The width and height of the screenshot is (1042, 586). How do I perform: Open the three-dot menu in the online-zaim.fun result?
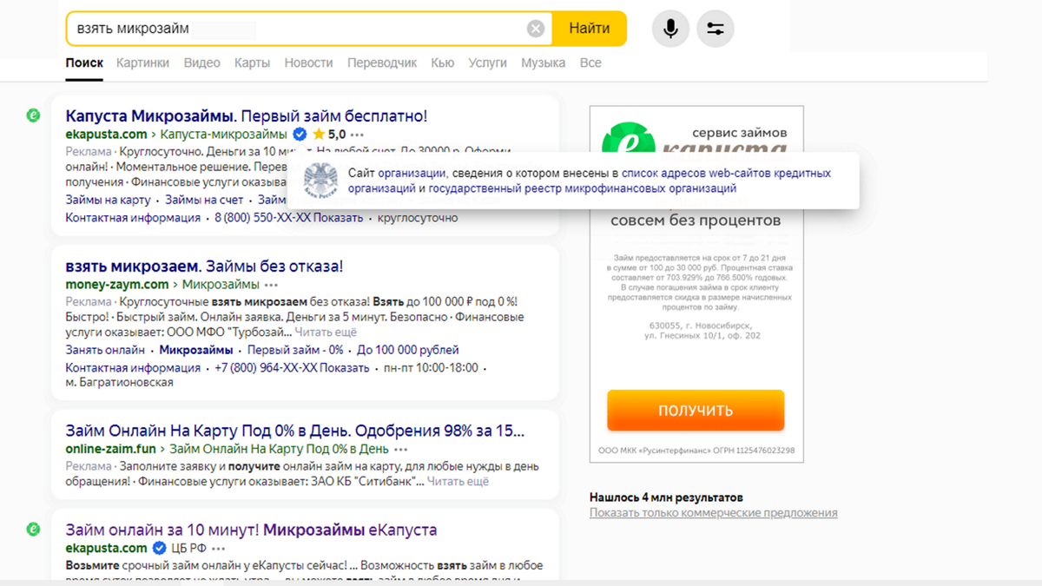click(400, 450)
